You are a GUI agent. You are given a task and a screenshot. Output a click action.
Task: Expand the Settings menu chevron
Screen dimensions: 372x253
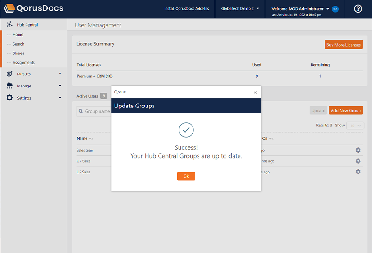(60, 98)
